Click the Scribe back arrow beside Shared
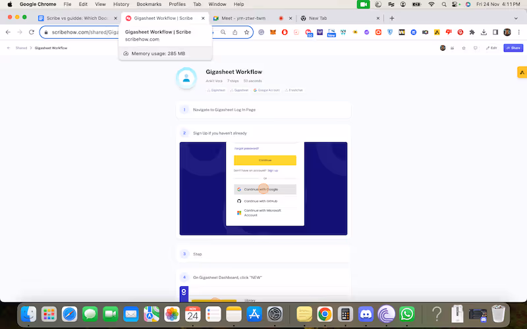The image size is (527, 329). (x=9, y=48)
